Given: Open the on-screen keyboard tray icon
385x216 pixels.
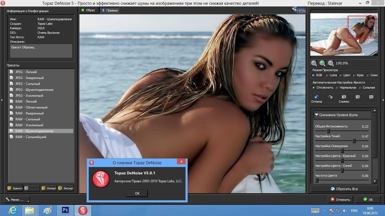Looking at the screenshot, I should pos(315,210).
